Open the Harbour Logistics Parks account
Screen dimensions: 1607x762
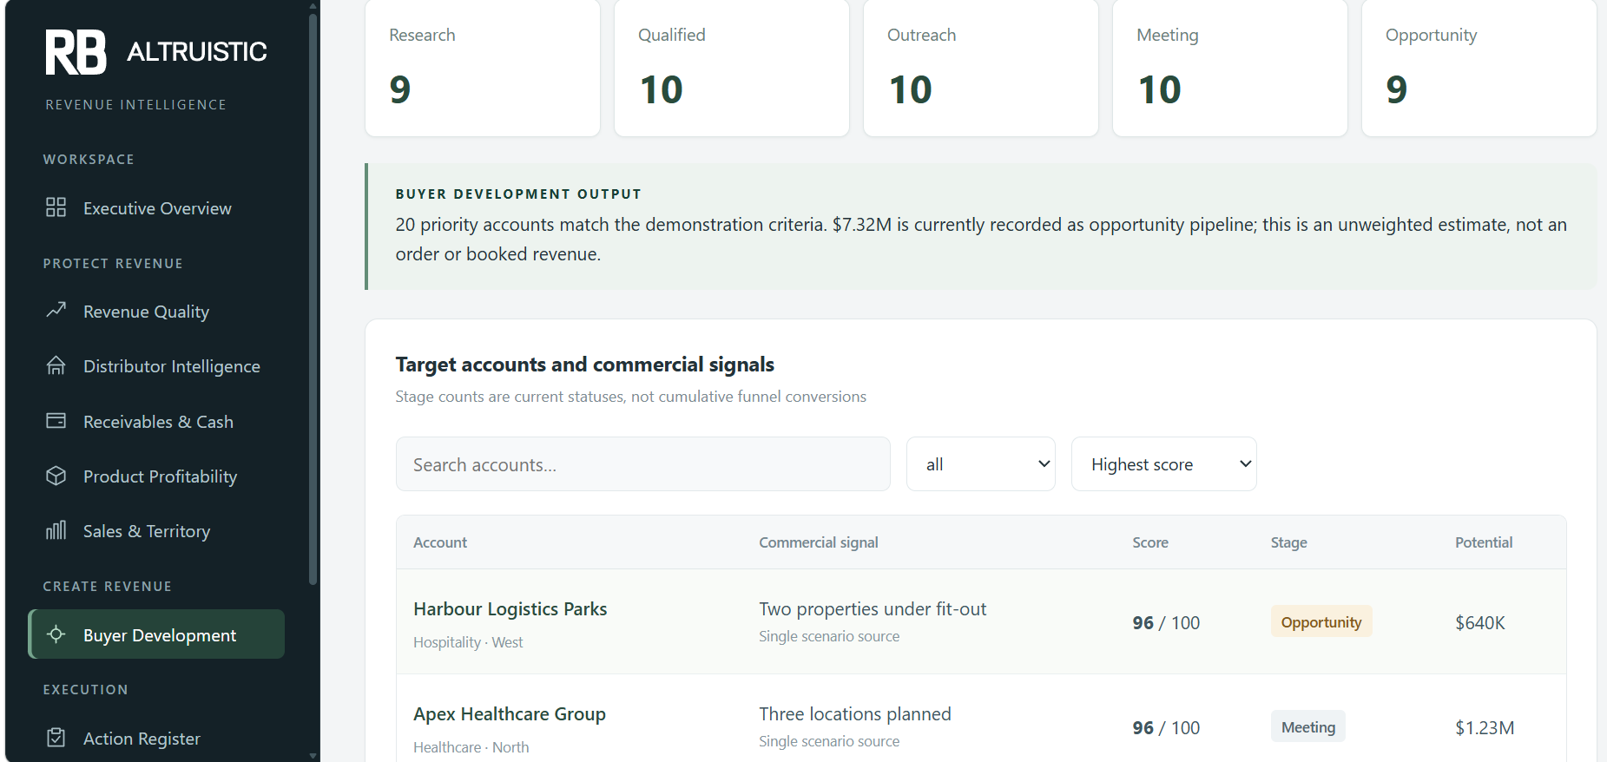click(x=510, y=609)
